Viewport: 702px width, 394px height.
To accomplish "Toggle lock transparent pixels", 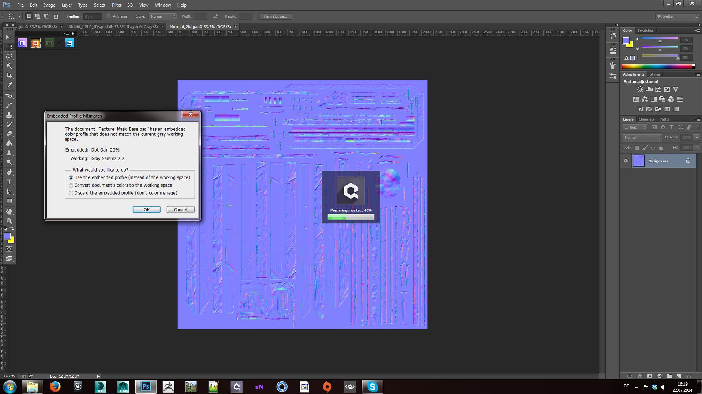I will tap(637, 148).
